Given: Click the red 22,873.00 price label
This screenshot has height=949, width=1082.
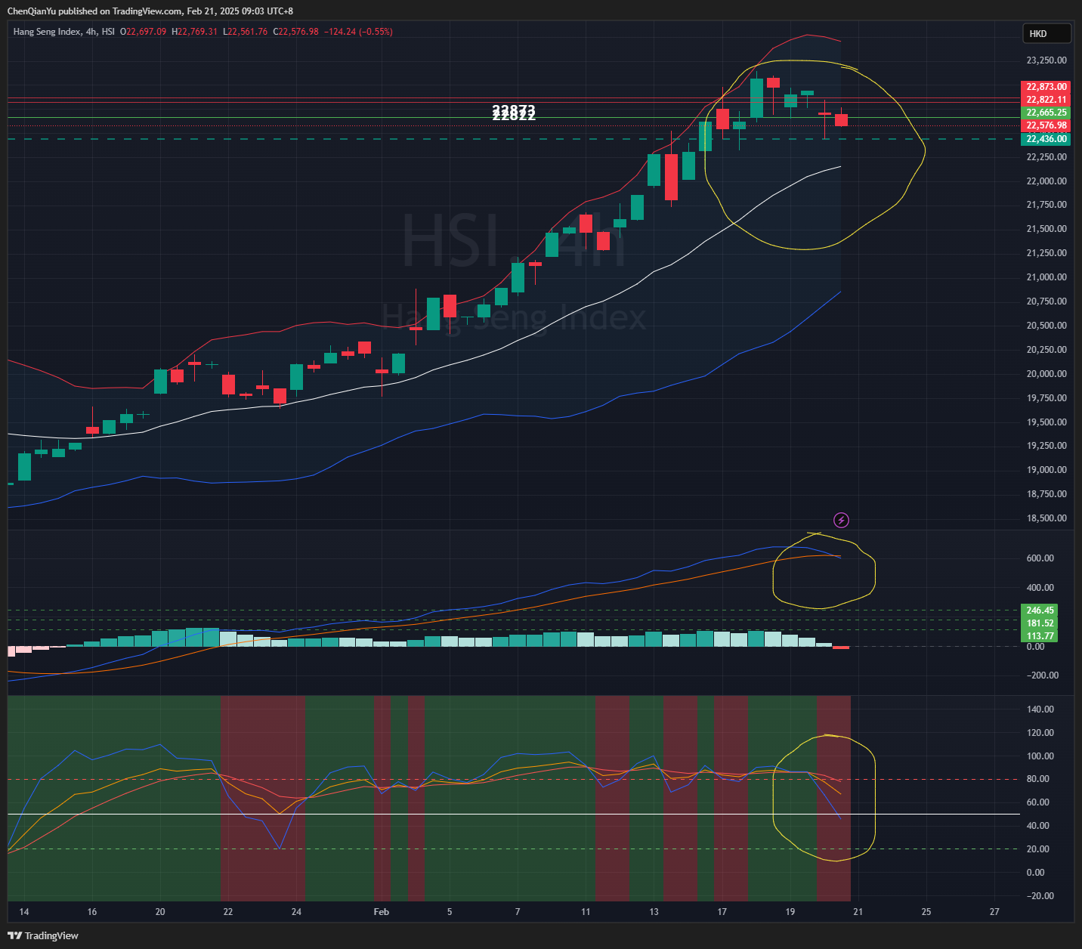Looking at the screenshot, I should click(x=1046, y=87).
